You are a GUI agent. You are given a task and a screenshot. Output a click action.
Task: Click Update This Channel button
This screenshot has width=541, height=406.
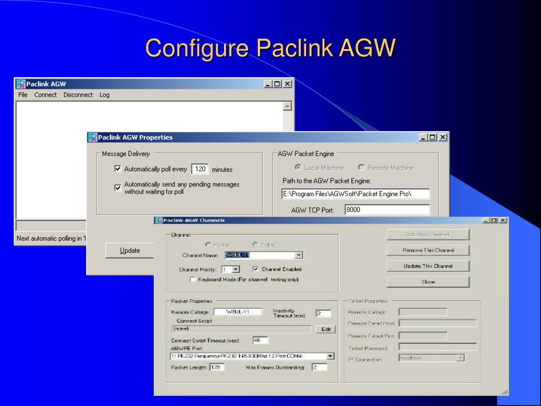coord(428,266)
